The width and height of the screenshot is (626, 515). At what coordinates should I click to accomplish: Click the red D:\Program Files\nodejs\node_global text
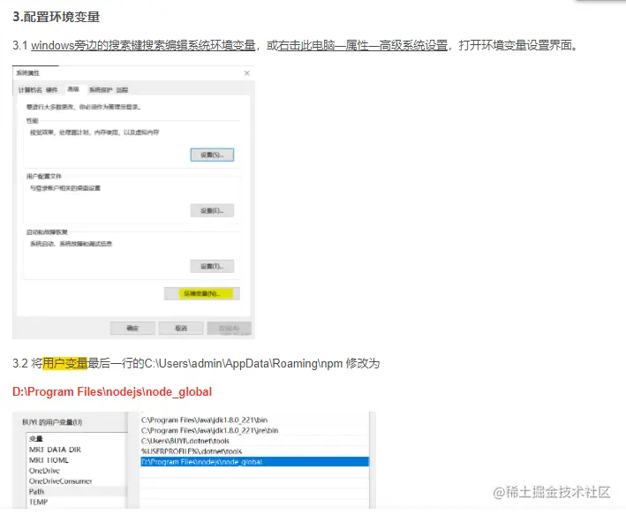click(112, 391)
